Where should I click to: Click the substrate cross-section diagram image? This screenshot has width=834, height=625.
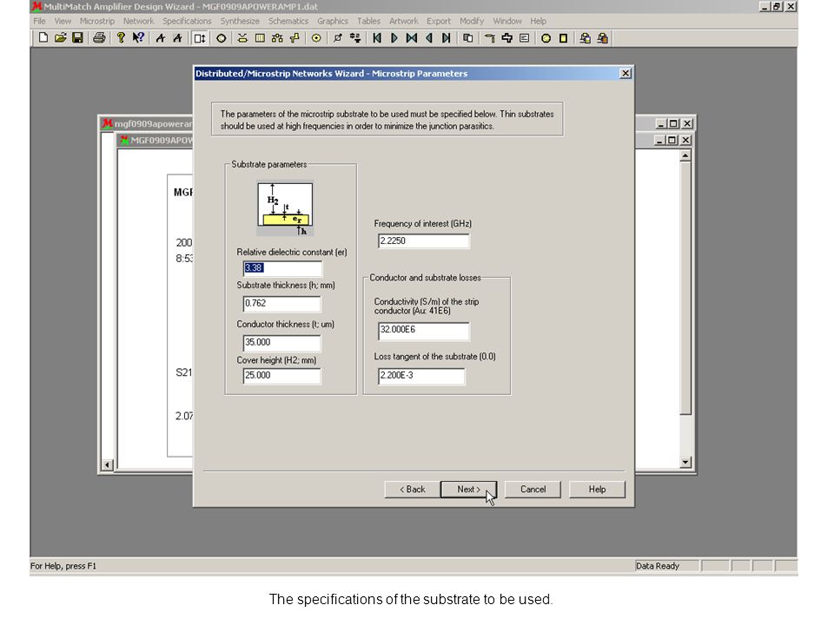point(285,209)
